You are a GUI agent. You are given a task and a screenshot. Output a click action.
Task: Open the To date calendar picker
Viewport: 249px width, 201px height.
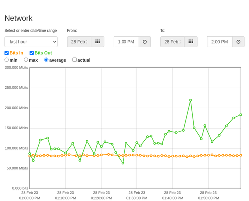click(191, 42)
